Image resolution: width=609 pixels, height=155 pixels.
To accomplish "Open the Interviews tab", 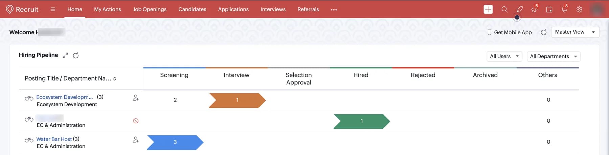I will point(273,9).
